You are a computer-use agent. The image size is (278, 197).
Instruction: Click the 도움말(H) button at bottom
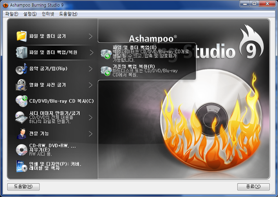(x=23, y=187)
